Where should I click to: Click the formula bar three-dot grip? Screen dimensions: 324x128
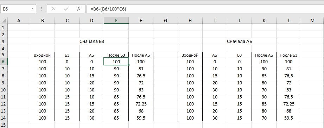tap(42, 9)
